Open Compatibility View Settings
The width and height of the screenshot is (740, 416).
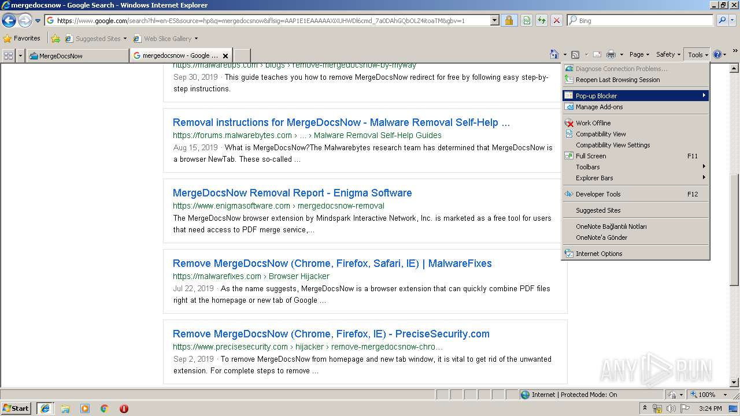(636, 145)
